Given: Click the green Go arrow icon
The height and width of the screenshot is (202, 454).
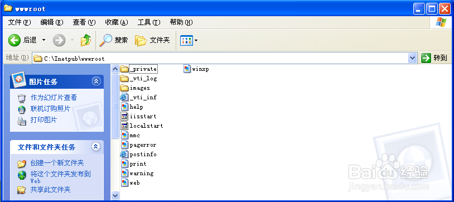Looking at the screenshot, I should click(x=426, y=58).
